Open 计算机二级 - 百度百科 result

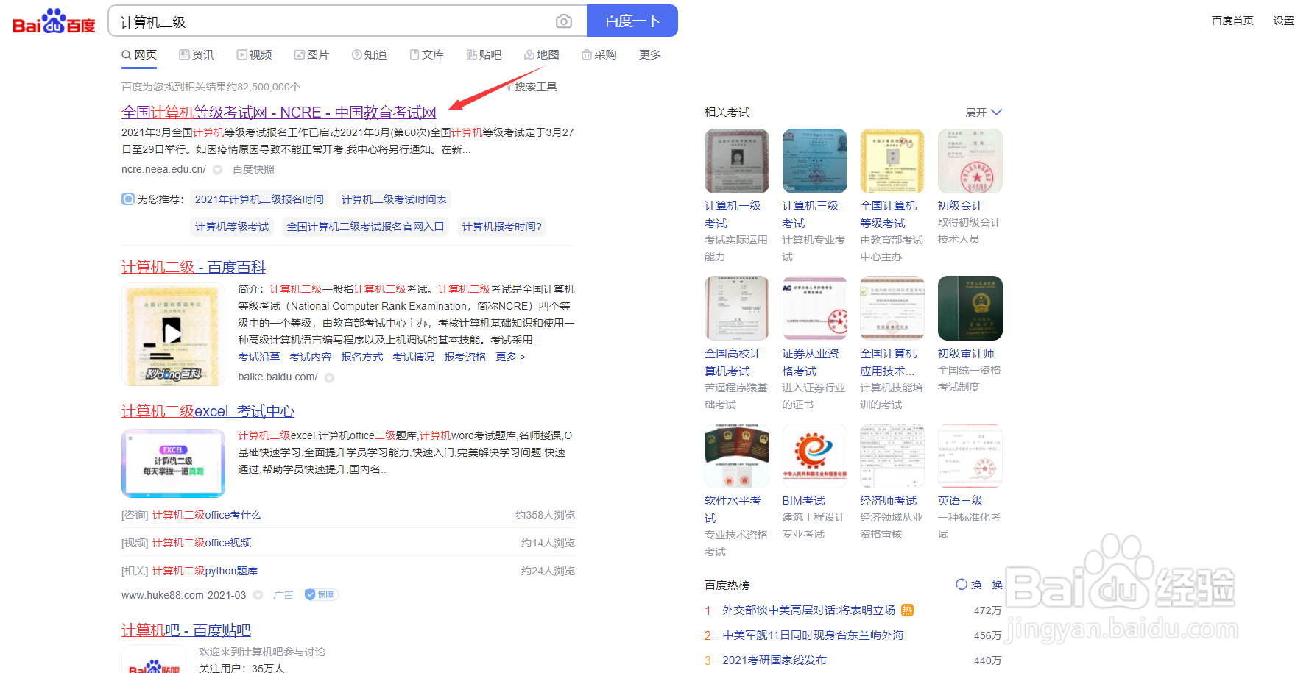coord(194,267)
